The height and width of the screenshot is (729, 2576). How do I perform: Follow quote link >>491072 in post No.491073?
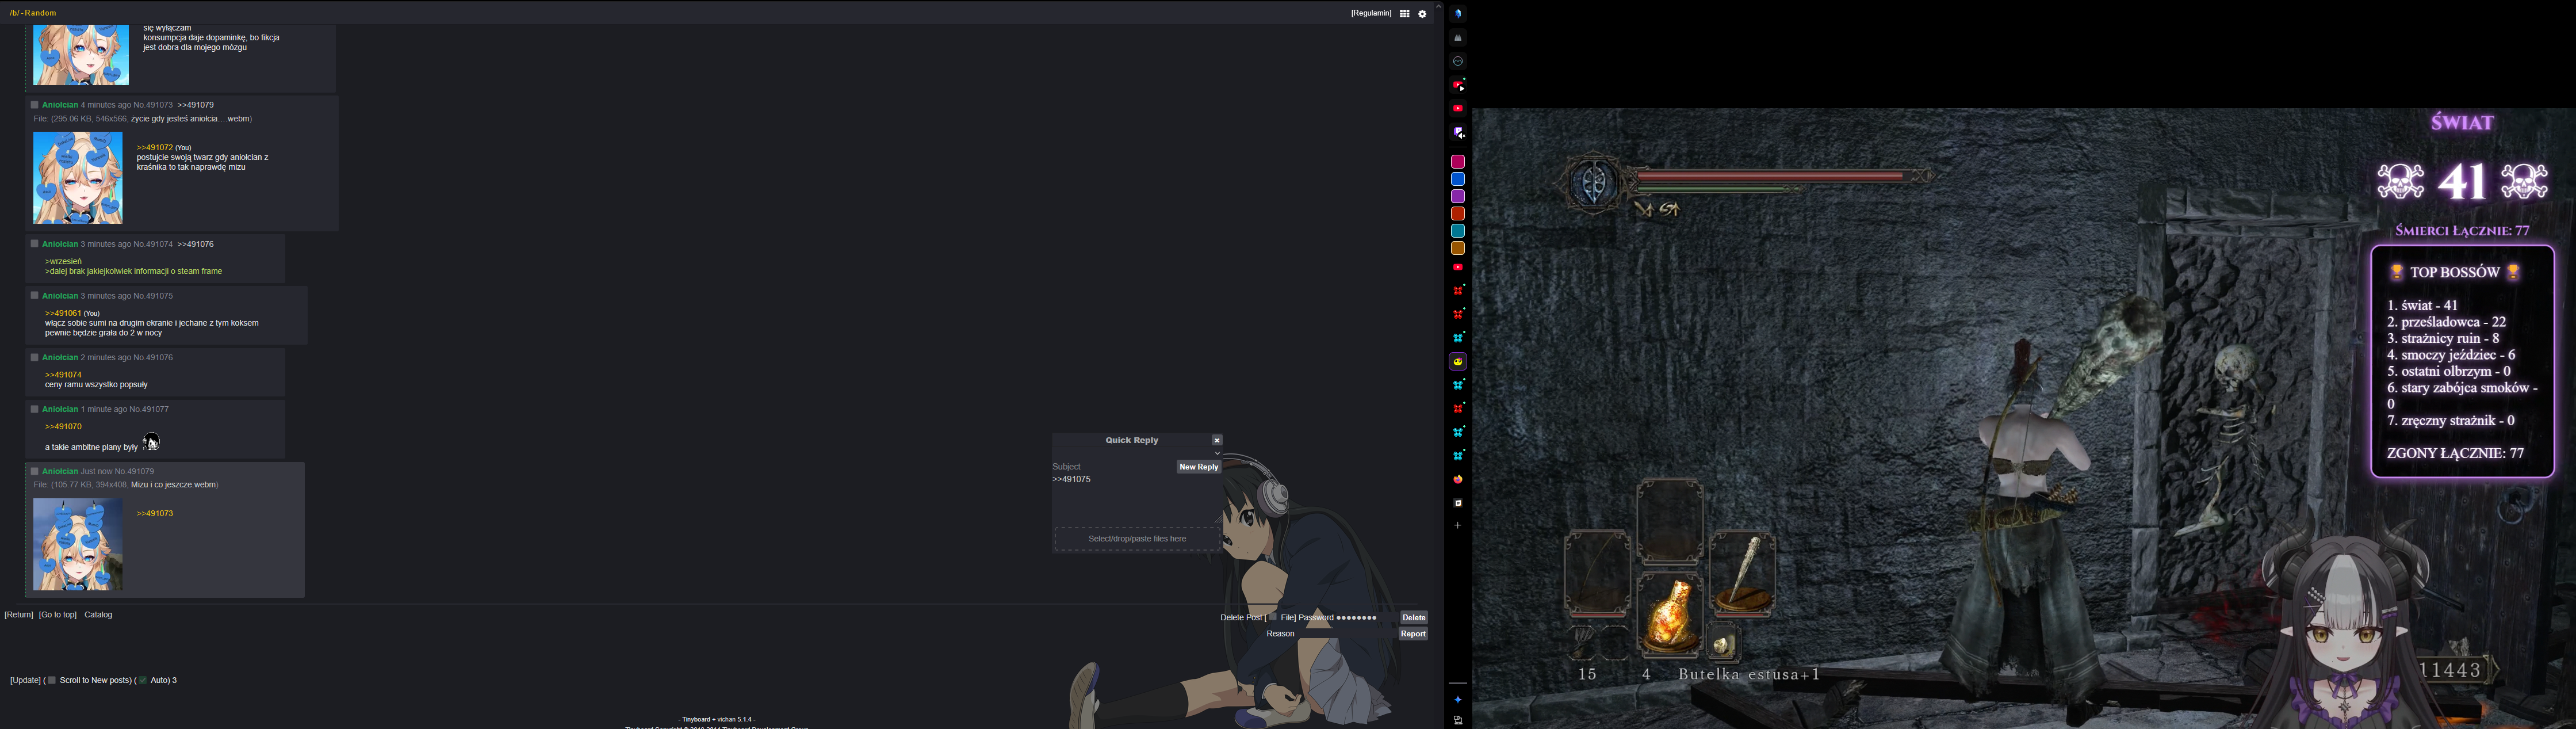[x=155, y=148]
